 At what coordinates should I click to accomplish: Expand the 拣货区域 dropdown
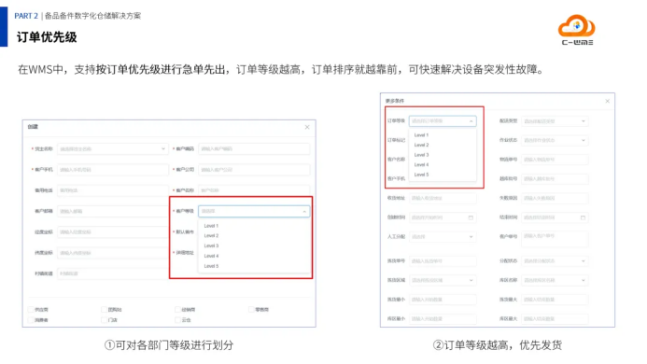[443, 280]
